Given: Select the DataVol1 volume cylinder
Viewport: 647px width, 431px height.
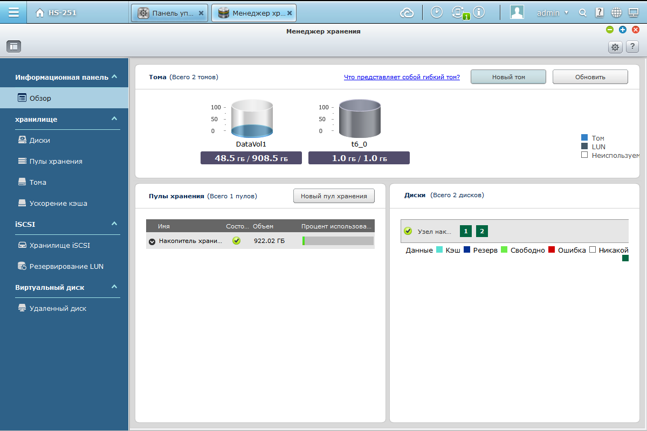Looking at the screenshot, I should tap(252, 119).
